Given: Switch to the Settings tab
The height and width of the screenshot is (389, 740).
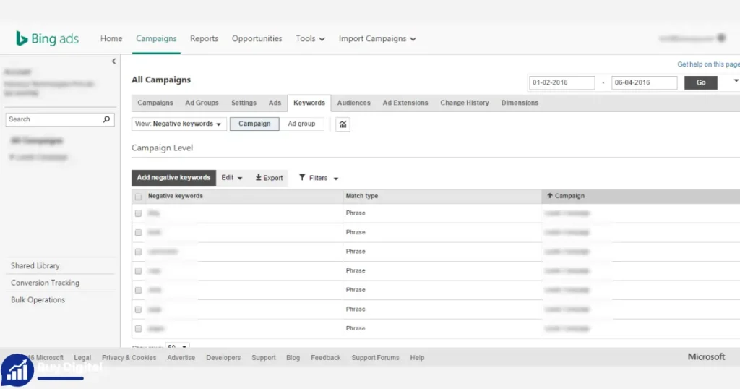Looking at the screenshot, I should [244, 103].
